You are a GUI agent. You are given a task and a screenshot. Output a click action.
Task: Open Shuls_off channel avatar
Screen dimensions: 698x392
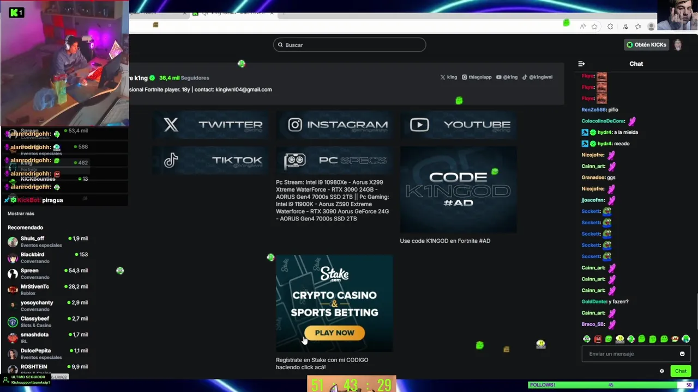(x=13, y=242)
